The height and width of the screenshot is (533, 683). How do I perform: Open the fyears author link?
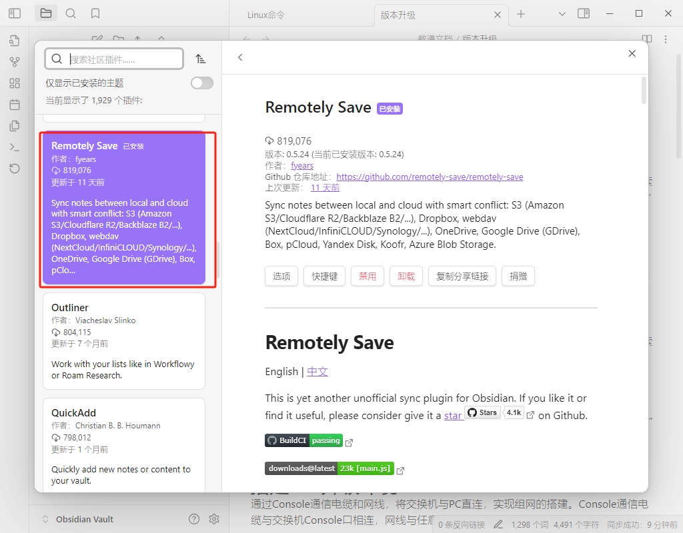(x=302, y=165)
